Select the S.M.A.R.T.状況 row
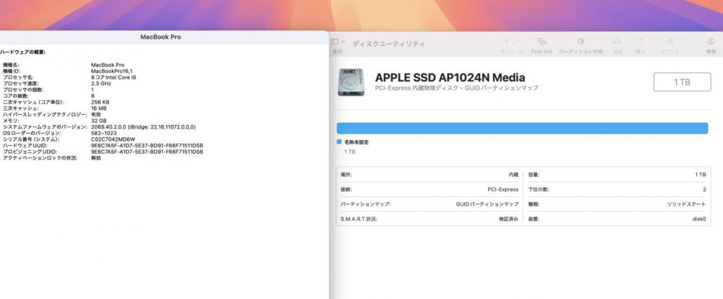The height and width of the screenshot is (299, 723). (x=429, y=220)
